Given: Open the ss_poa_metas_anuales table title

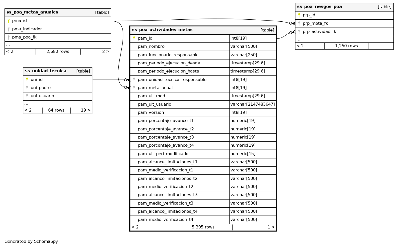Looking at the screenshot, I should click(32, 12).
